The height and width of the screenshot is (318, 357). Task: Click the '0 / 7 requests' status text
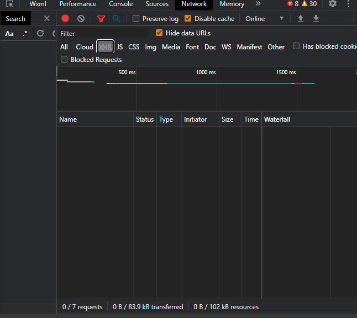pos(82,307)
